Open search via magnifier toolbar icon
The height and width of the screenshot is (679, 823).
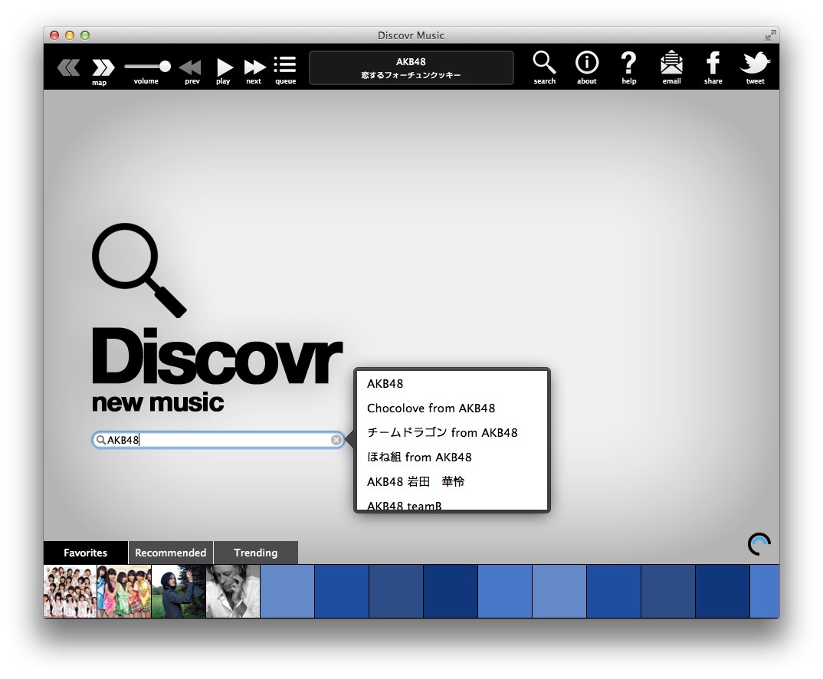click(544, 62)
